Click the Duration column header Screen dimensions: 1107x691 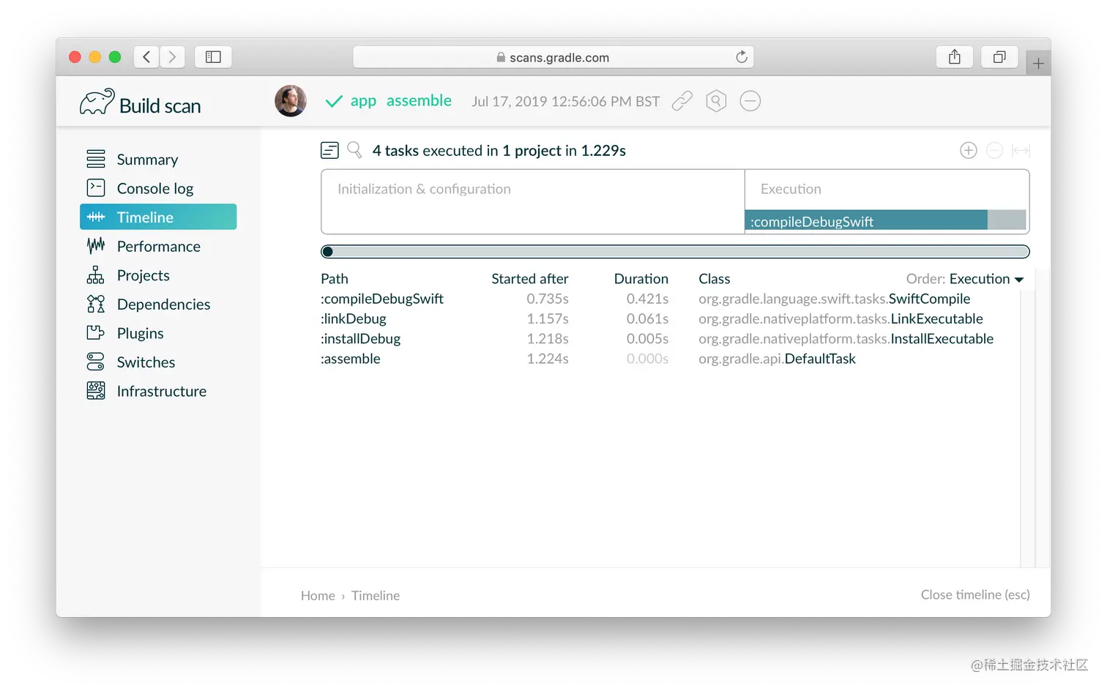[641, 279]
